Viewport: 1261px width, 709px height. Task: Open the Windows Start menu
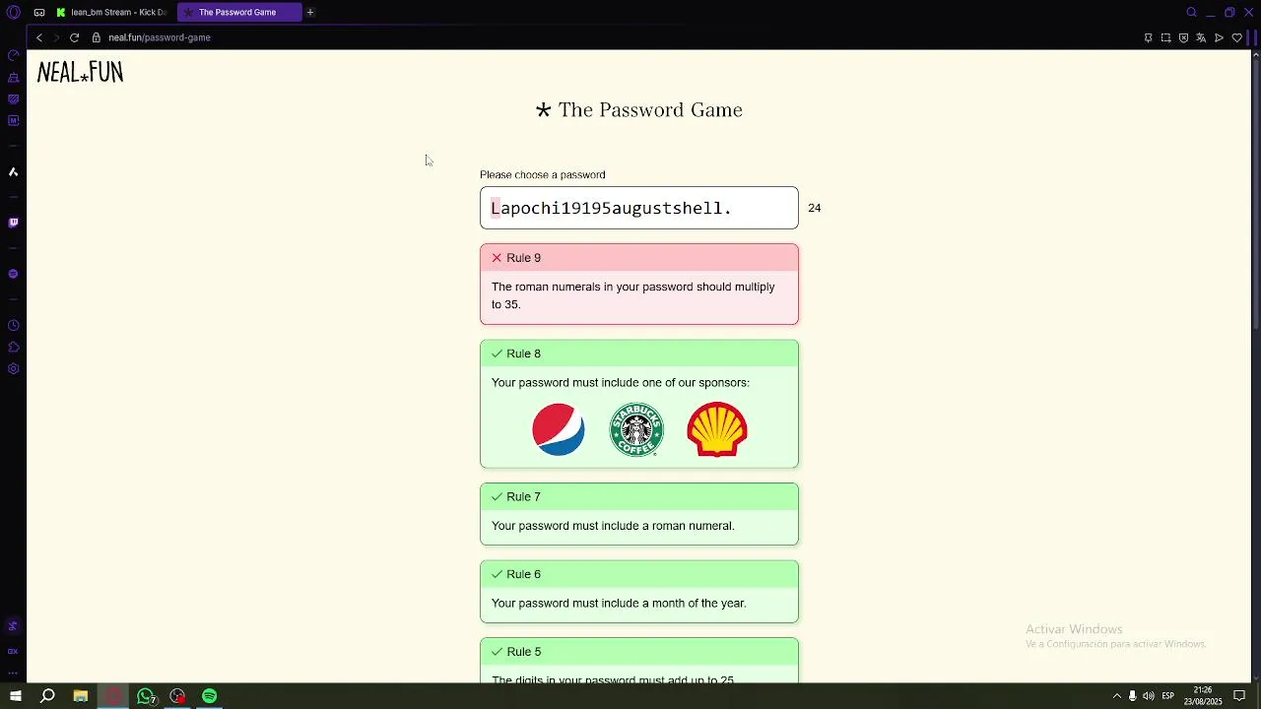15,696
